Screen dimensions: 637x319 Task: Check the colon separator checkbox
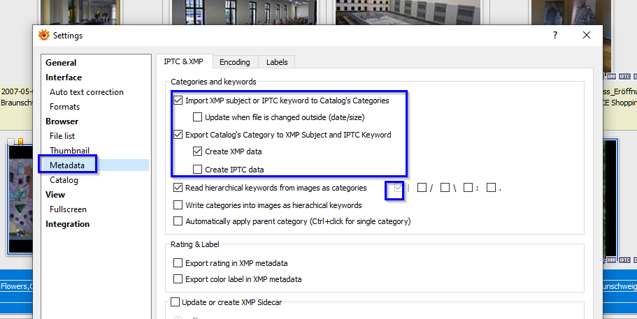pyautogui.click(x=468, y=188)
